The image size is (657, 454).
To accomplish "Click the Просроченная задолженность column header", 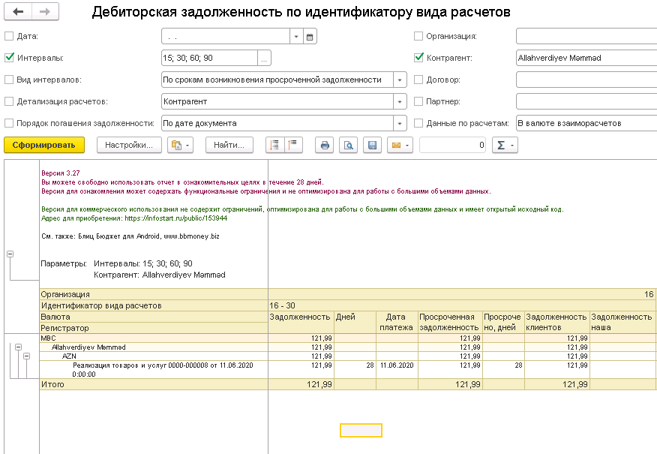I will click(x=450, y=323).
